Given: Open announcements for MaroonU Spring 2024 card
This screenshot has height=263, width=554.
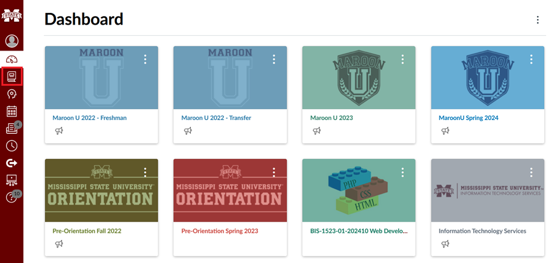Looking at the screenshot, I should pos(445,131).
